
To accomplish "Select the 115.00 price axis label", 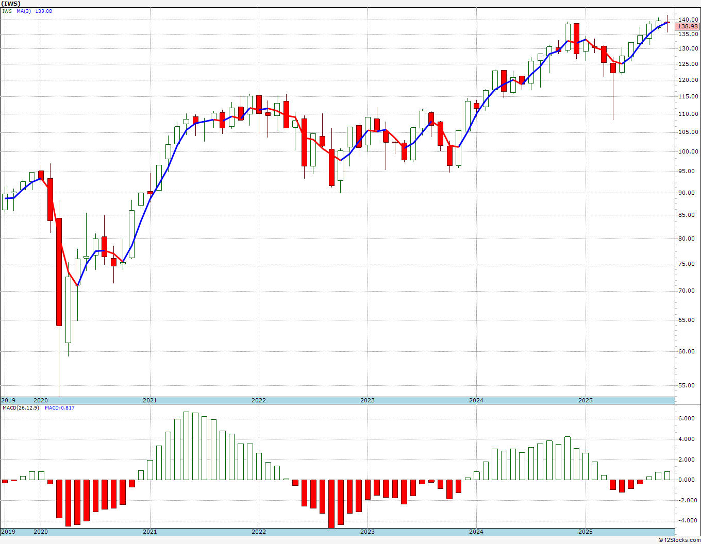I will (688, 97).
